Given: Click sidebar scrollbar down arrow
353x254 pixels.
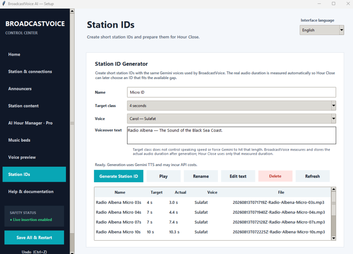Looking at the screenshot, I should tap(72, 253).
